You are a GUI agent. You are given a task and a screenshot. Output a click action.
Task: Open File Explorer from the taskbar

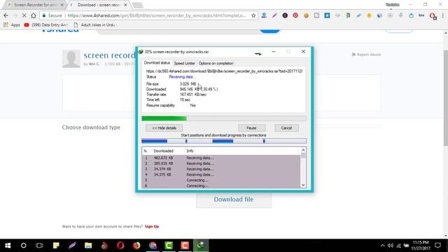point(88,246)
